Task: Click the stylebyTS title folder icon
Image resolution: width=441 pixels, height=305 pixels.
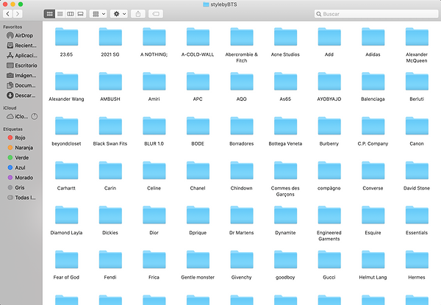Action: 206,4
